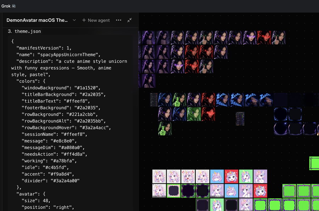Select the "messageDim" color line
This screenshot has width=319, height=211.
tap(53, 148)
